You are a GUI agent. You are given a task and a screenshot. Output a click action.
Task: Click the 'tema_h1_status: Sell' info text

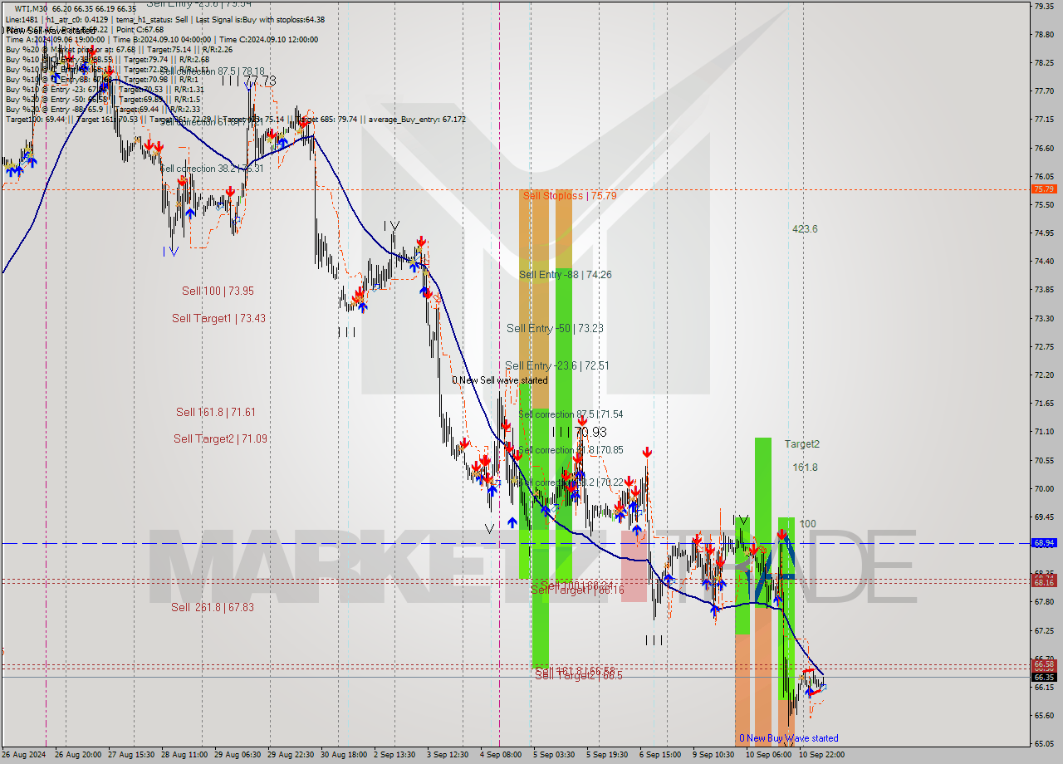pos(150,20)
